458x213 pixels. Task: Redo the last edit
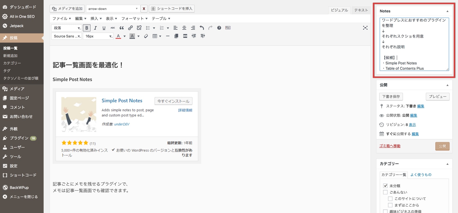click(210, 28)
